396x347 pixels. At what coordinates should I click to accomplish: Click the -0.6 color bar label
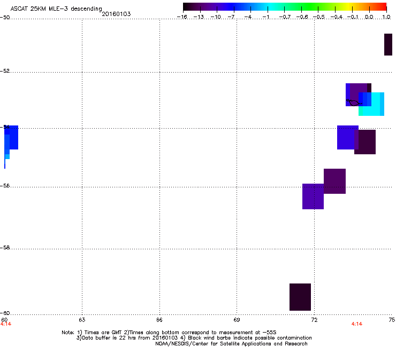click(302, 17)
